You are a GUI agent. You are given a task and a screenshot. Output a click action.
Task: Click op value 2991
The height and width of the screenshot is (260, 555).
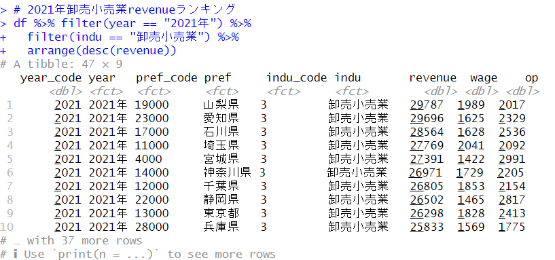coord(512,159)
